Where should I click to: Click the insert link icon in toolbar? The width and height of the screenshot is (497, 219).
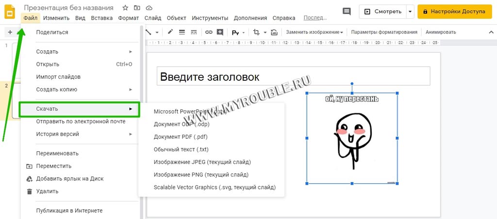pos(209,32)
